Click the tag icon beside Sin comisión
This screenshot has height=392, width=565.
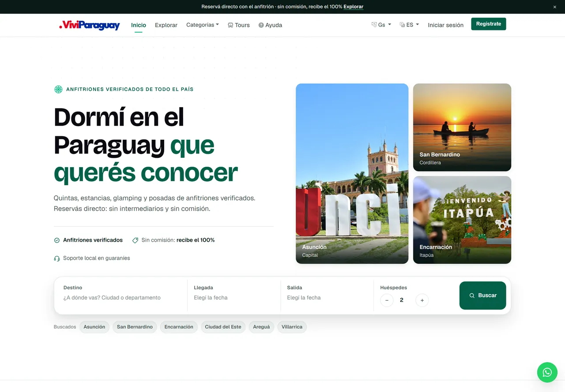(x=135, y=240)
